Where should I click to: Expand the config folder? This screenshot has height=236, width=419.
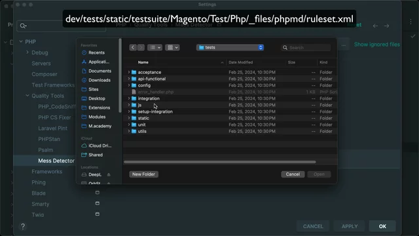tap(129, 85)
